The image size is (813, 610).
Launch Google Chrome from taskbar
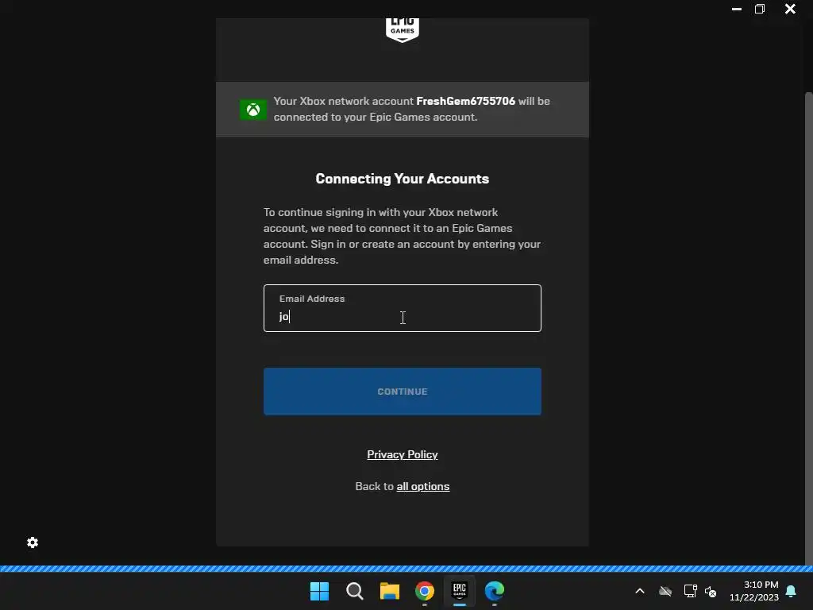tap(425, 591)
